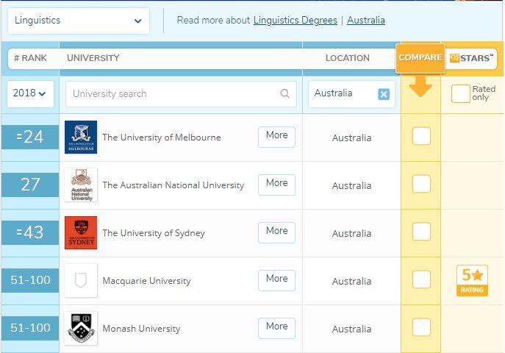Tick compare checkbox for Macquarie University
This screenshot has height=353, width=505.
coord(421,279)
